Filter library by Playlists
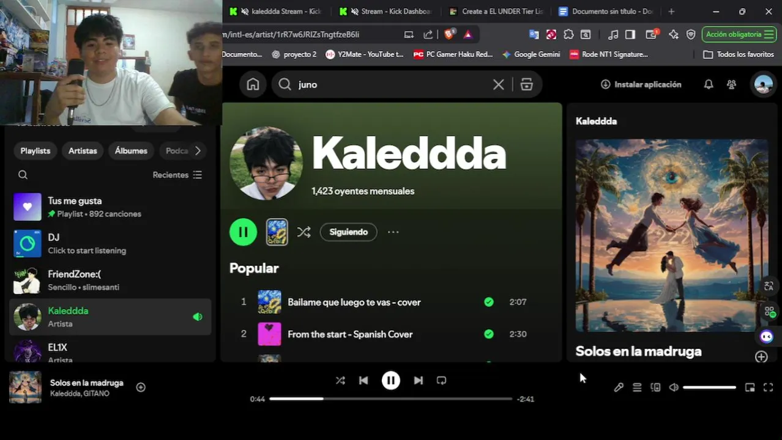Image resolution: width=782 pixels, height=440 pixels. tap(35, 151)
